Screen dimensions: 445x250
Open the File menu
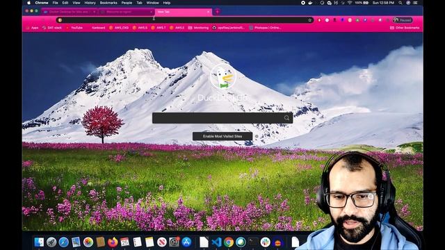(56, 3)
